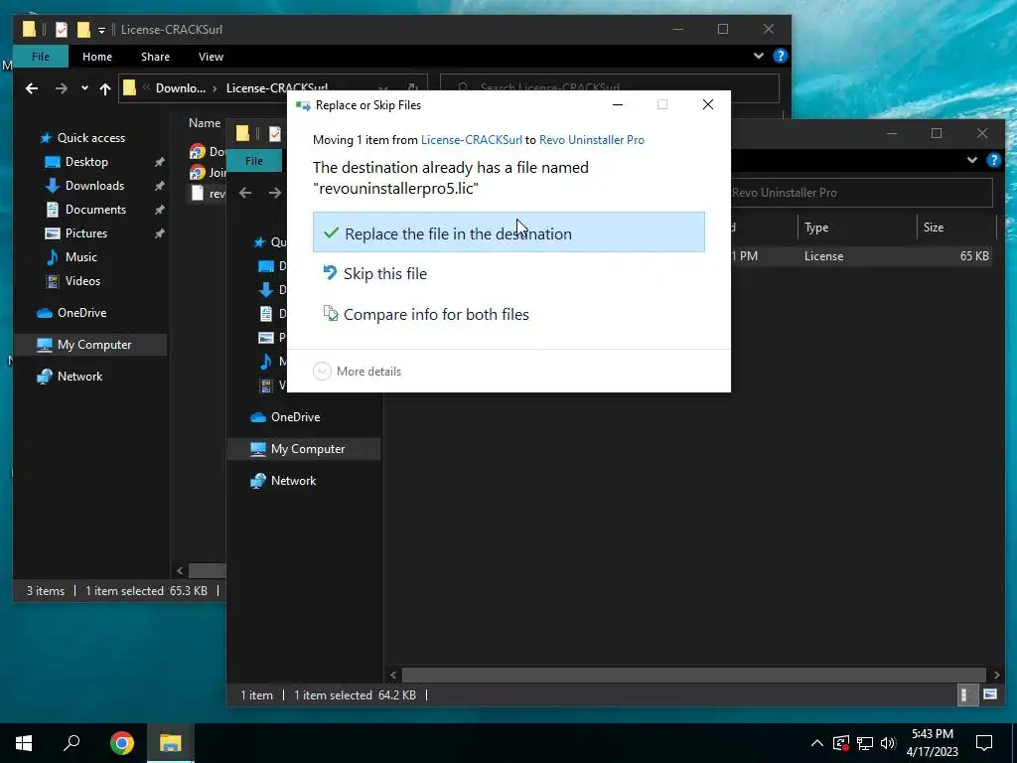Minimize the Replace or Skip Files dialog
Image resolution: width=1017 pixels, height=763 pixels.
(x=618, y=104)
